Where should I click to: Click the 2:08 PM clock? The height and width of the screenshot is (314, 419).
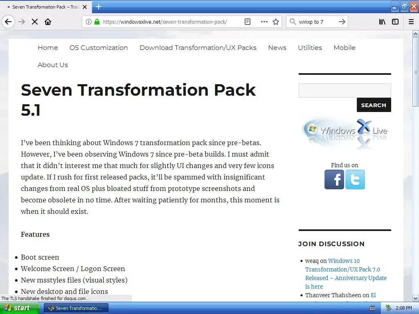403,308
